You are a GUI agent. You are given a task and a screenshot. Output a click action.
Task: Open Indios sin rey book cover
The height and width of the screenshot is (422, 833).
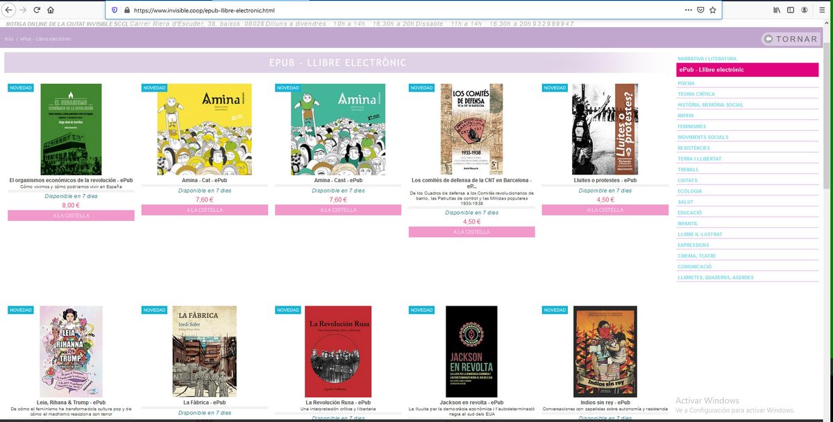(605, 351)
